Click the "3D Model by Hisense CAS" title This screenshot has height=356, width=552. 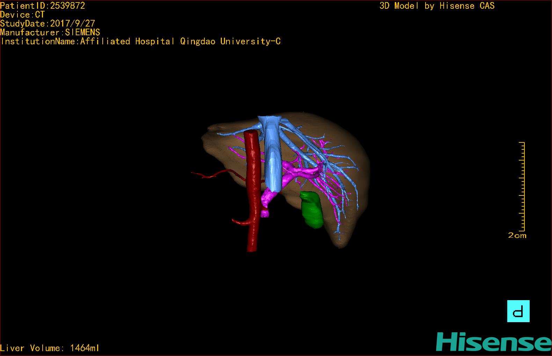coord(437,6)
